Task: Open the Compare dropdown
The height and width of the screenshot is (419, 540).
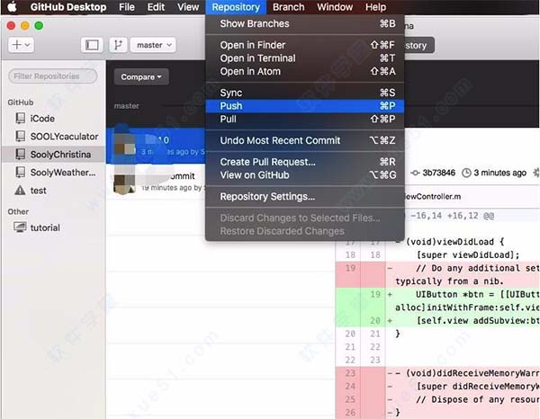Action: 141,76
